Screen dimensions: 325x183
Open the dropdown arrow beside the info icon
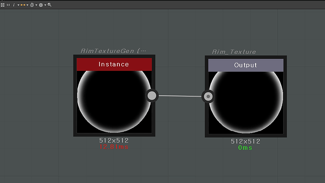pos(18,5)
